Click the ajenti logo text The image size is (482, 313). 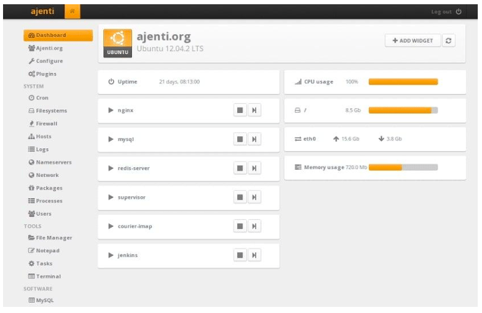pos(43,12)
